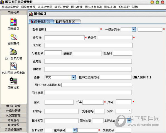Focus the 分卷册号 input field
The image size is (166, 133).
pos(53,53)
